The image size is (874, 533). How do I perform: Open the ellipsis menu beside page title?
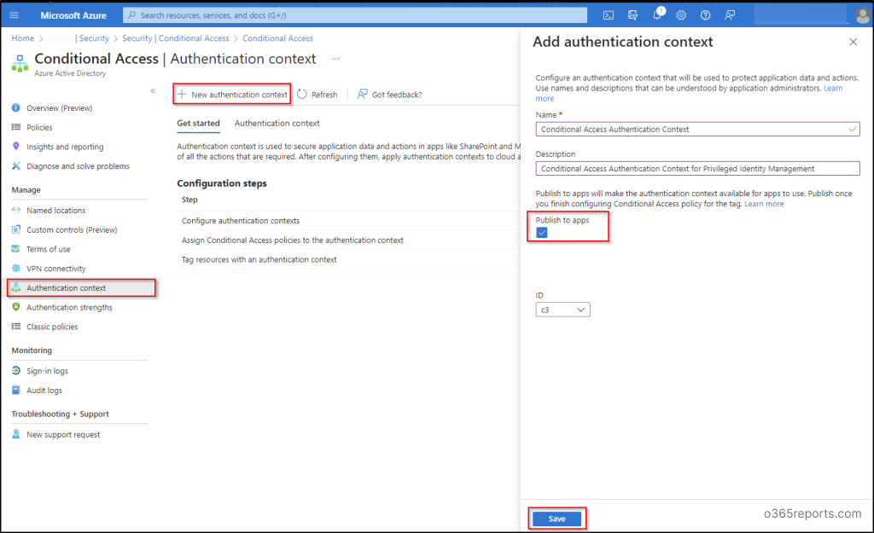335,59
